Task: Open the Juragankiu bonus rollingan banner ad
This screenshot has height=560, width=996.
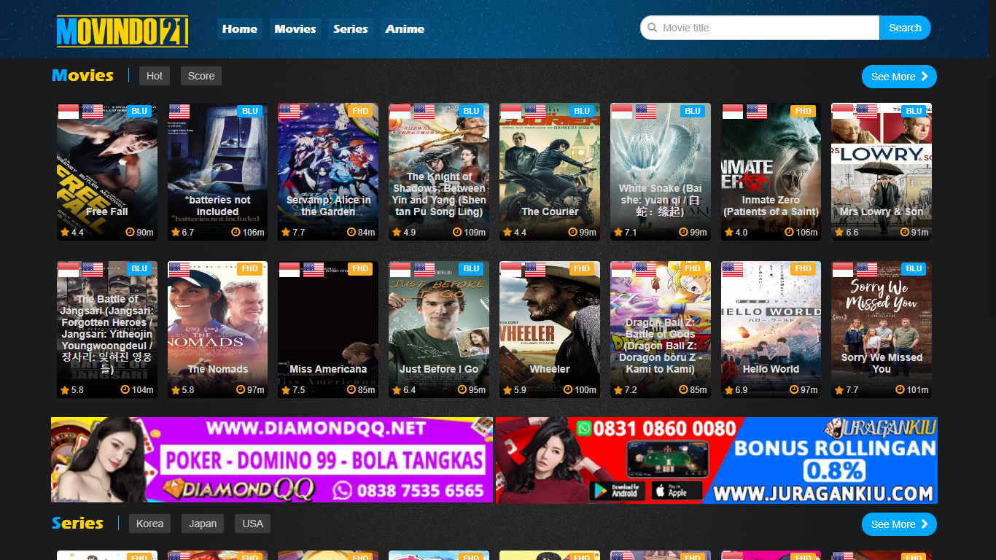Action: [x=717, y=460]
